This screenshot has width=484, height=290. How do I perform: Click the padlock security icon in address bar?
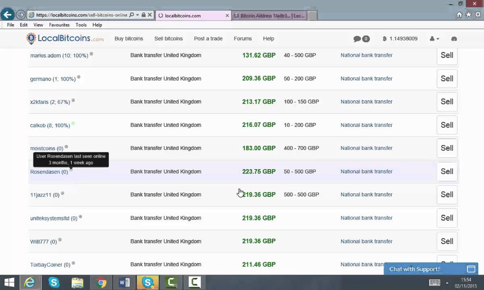[x=144, y=15]
